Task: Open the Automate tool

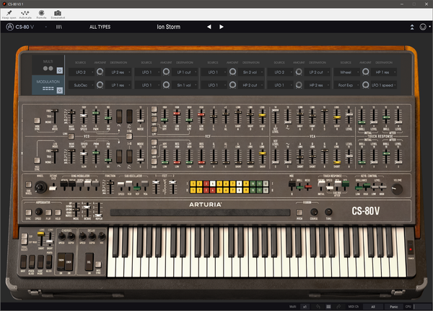Action: [x=25, y=13]
